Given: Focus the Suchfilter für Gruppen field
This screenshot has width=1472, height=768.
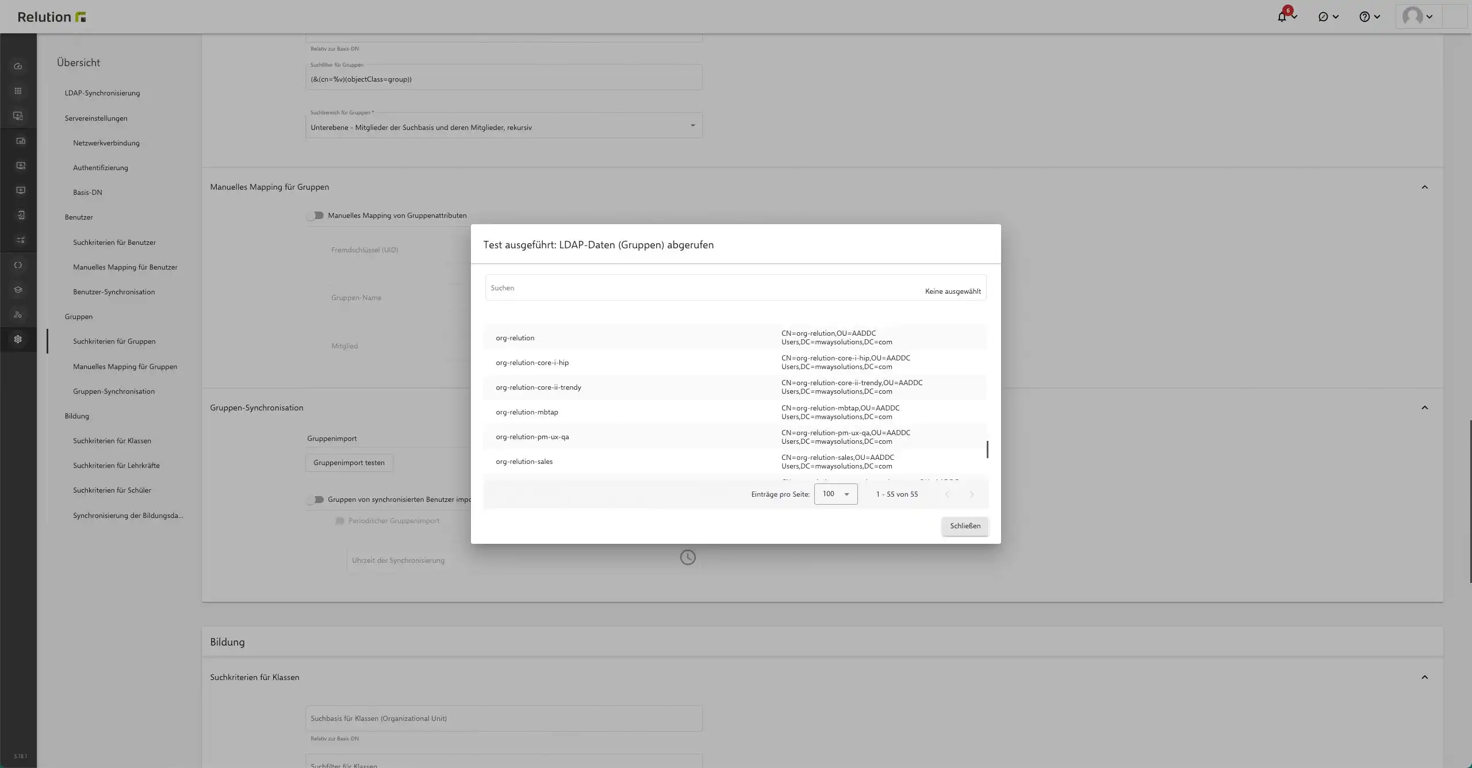Looking at the screenshot, I should point(504,77).
